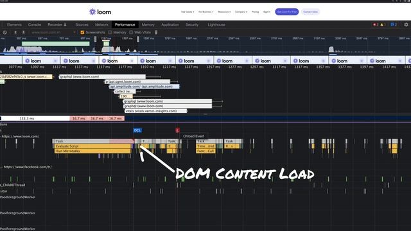Click the upload profile arrow icon
Viewport: 411px width, 231px height.
pyautogui.click(x=15, y=32)
